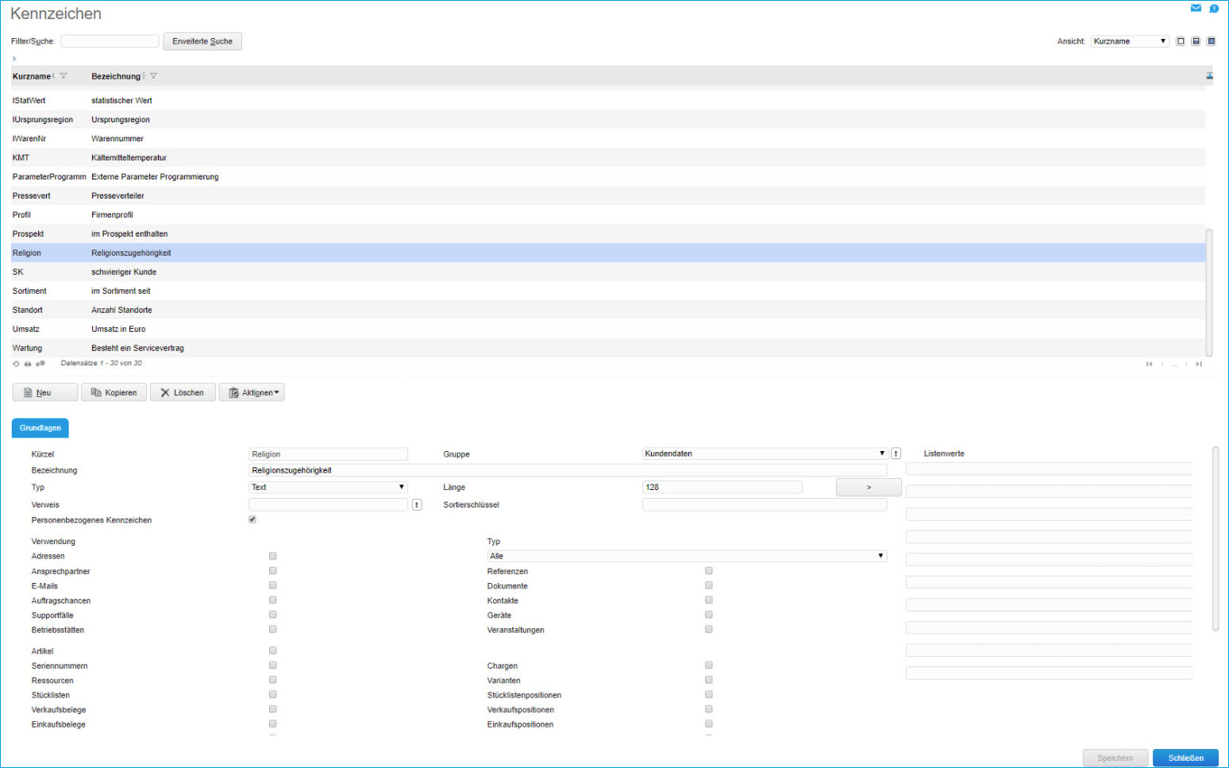Click the blue help question mark icon
This screenshot has width=1229, height=768.
[1214, 9]
